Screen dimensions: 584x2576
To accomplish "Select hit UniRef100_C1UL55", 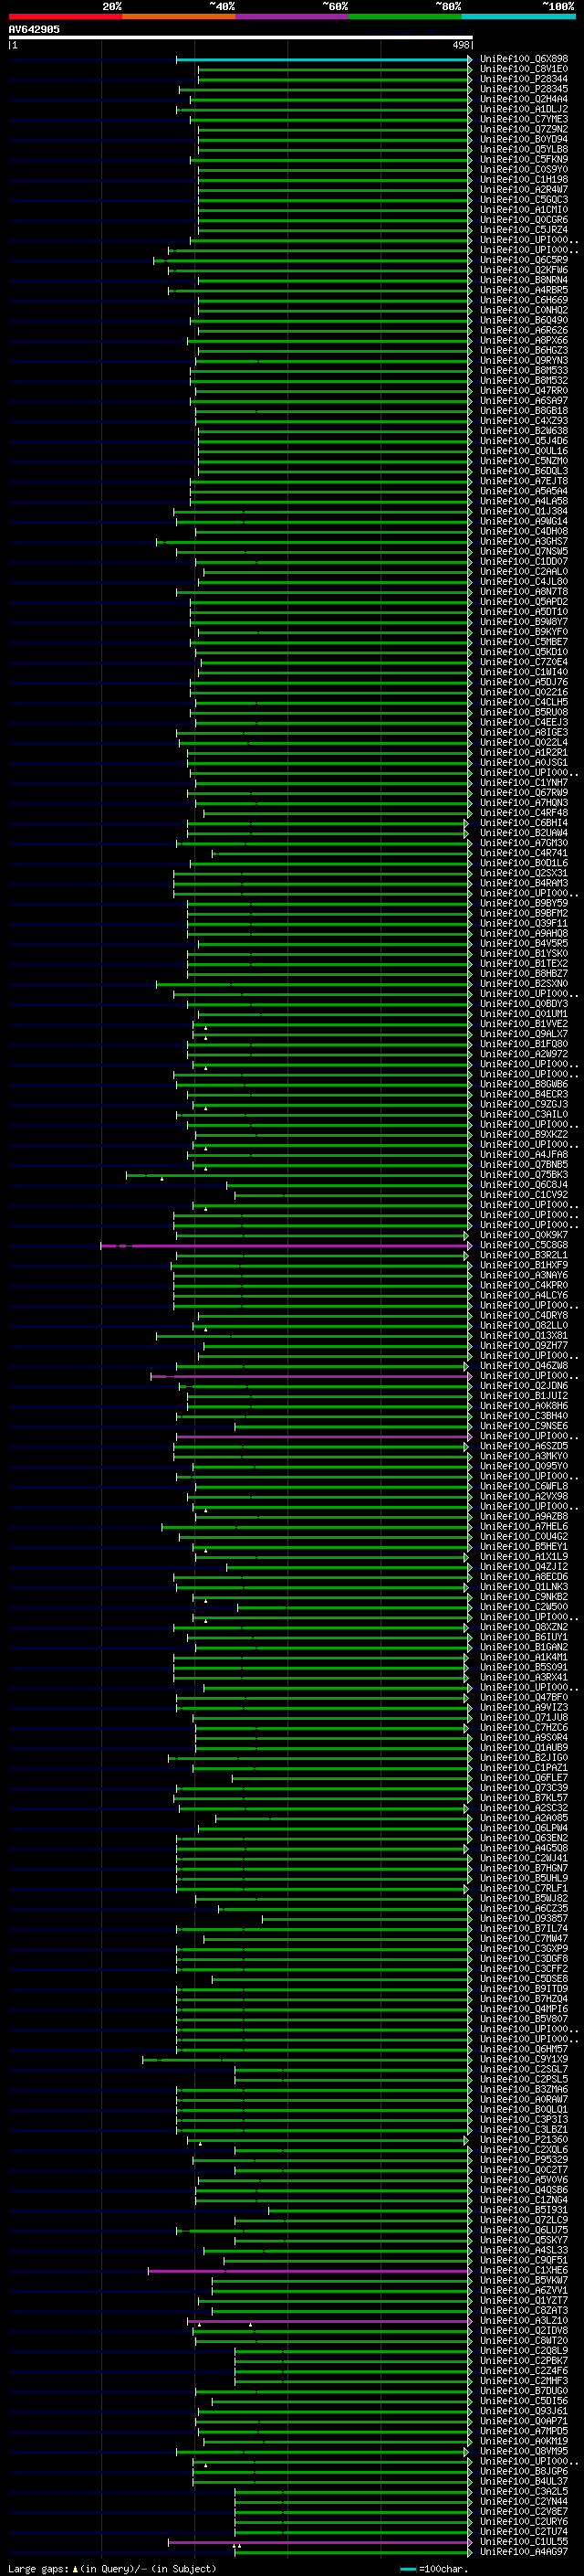I will click(524, 2541).
